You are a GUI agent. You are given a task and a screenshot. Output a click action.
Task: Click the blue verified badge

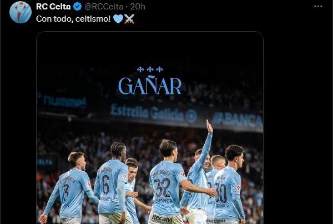(77, 7)
